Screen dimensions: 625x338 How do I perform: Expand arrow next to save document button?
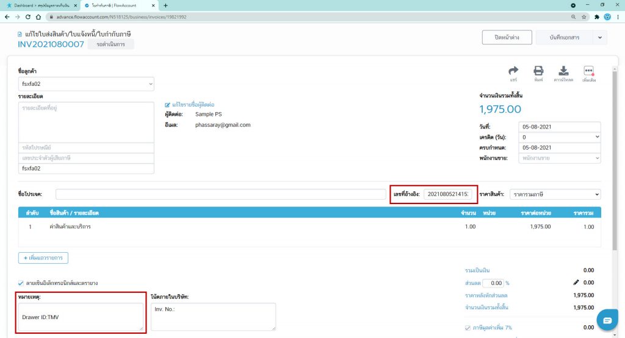coord(599,38)
